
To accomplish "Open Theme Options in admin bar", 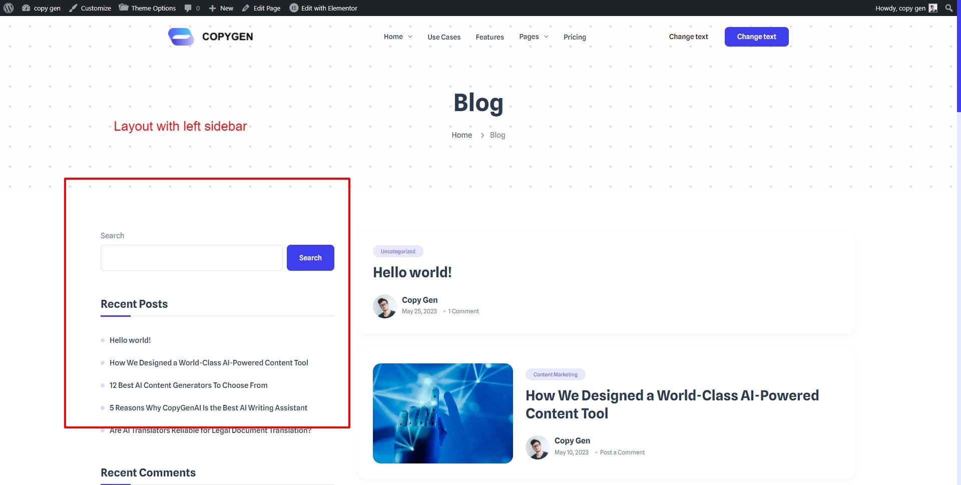I will (148, 8).
